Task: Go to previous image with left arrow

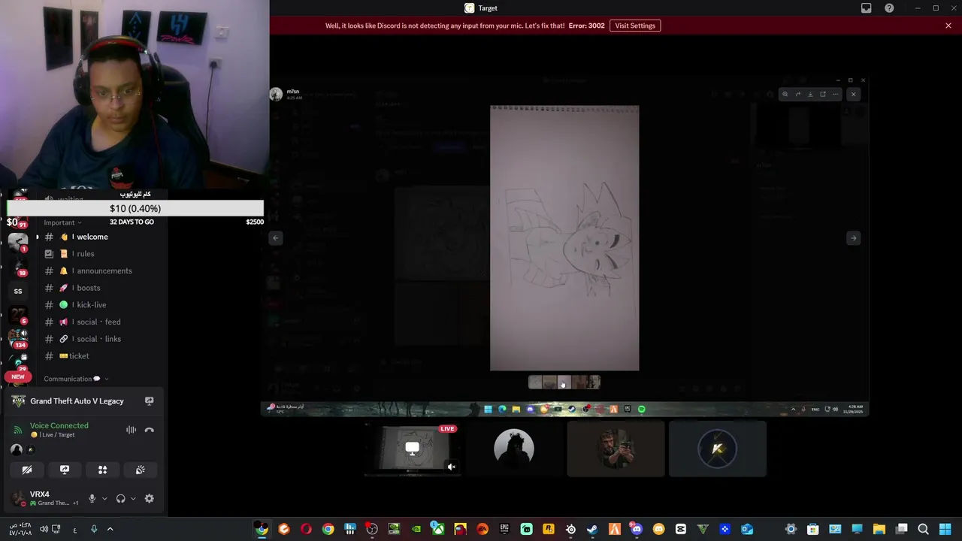Action: pos(276,238)
